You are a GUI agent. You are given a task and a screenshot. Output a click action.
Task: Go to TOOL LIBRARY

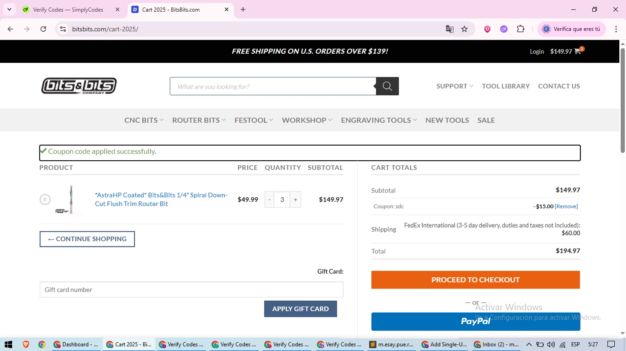coord(506,86)
